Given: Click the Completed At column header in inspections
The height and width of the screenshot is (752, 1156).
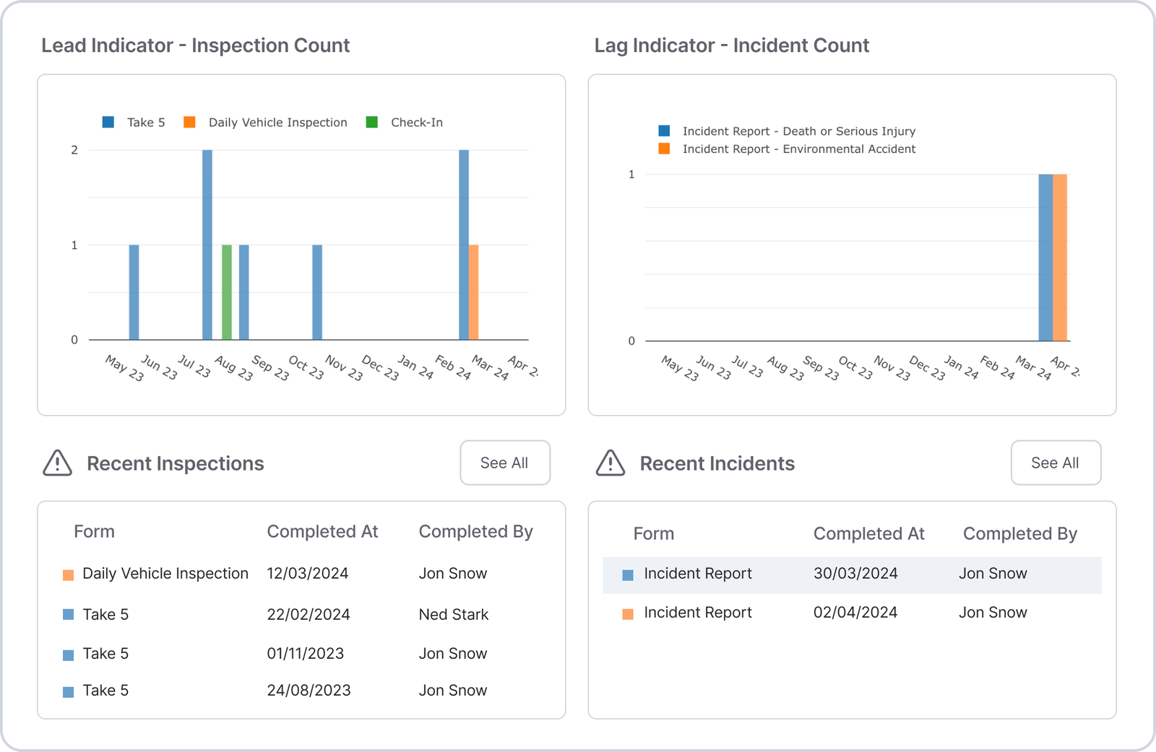Looking at the screenshot, I should pyautogui.click(x=322, y=531).
